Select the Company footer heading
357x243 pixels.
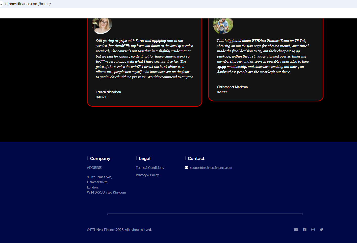pyautogui.click(x=100, y=158)
